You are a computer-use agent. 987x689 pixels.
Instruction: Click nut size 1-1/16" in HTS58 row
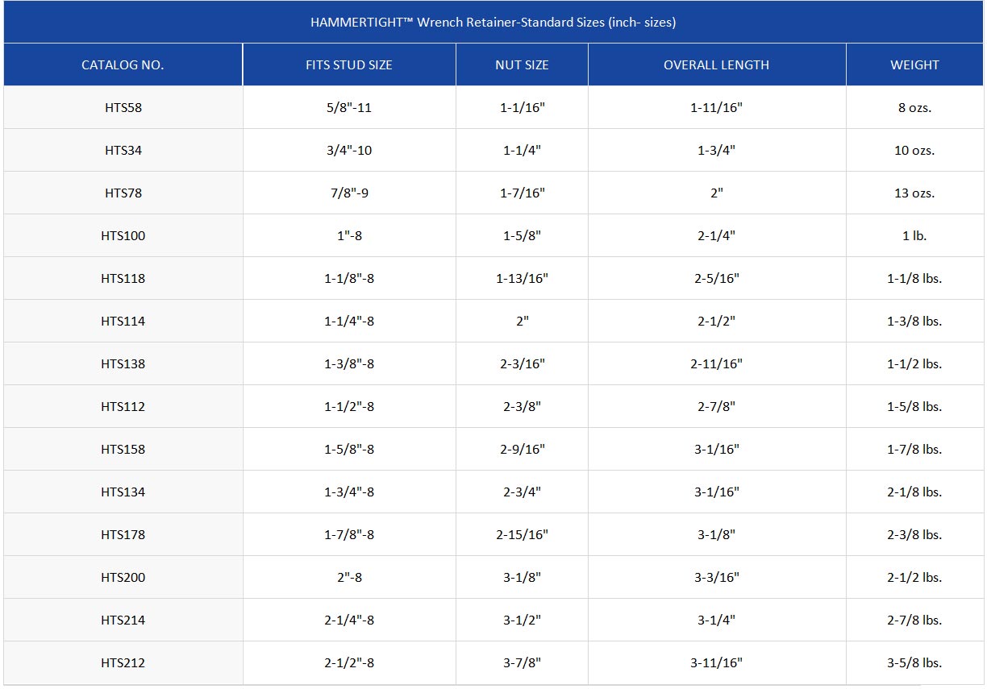[x=523, y=108]
